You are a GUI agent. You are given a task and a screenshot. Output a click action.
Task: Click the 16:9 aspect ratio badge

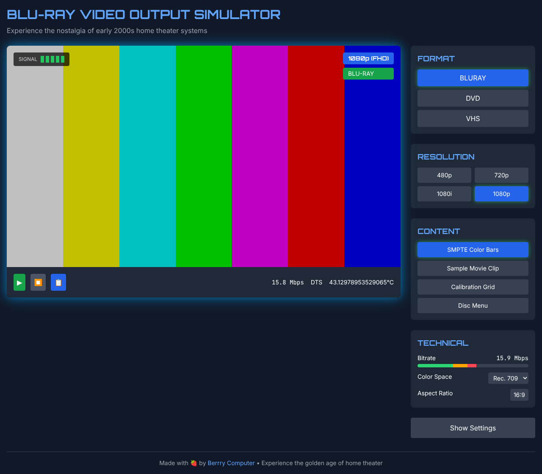(519, 395)
